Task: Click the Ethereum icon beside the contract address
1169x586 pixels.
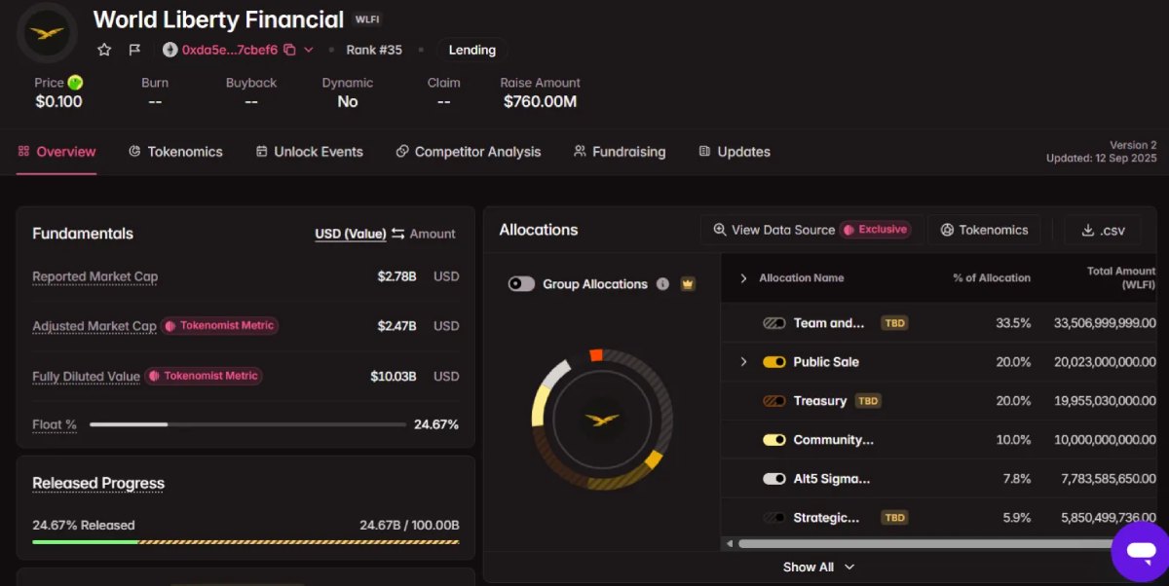Action: [x=170, y=50]
